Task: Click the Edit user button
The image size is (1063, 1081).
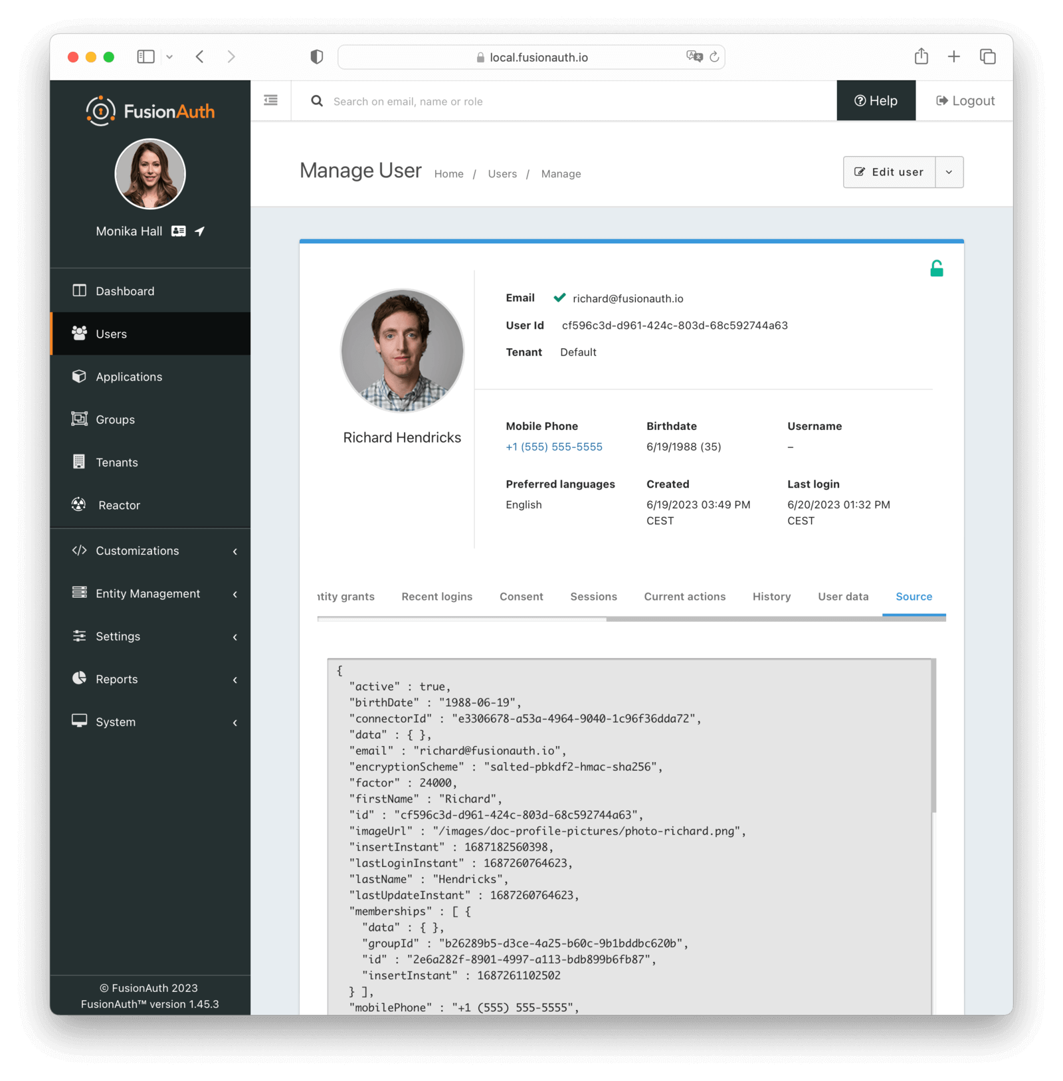Action: pos(890,172)
